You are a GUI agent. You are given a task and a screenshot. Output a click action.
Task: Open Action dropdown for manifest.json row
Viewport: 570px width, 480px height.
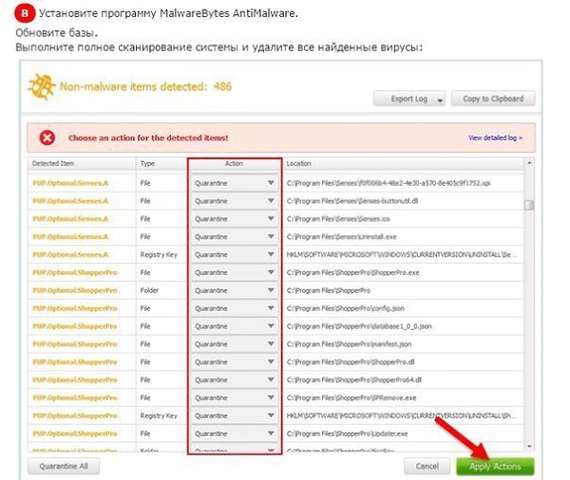point(234,343)
